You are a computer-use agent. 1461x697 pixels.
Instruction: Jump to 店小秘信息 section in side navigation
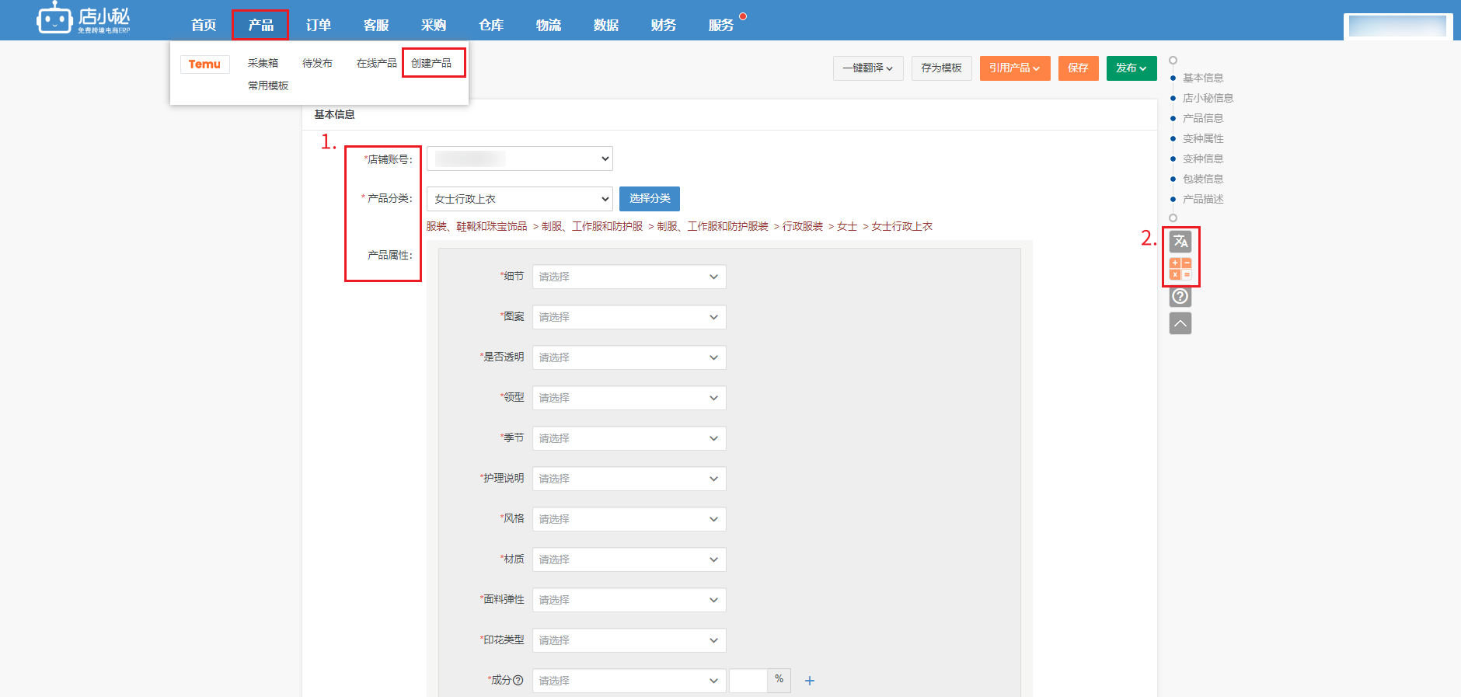click(1208, 98)
